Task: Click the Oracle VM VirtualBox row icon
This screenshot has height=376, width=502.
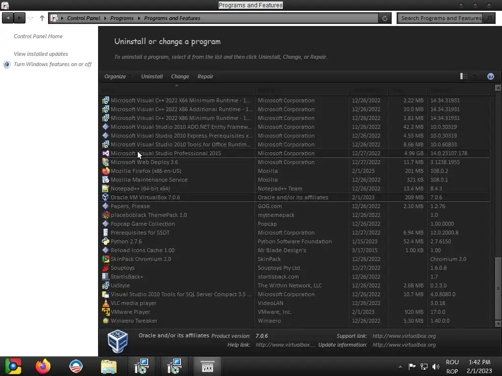Action: (105, 197)
